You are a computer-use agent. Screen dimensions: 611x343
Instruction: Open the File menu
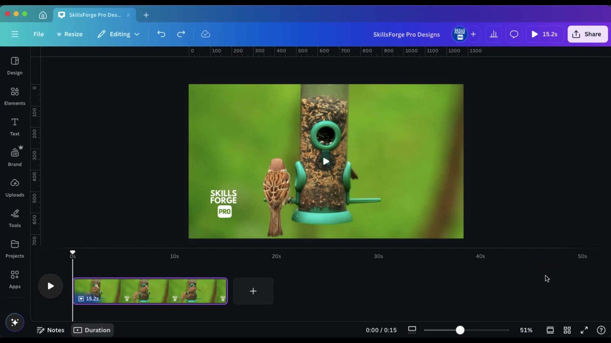[x=39, y=34]
